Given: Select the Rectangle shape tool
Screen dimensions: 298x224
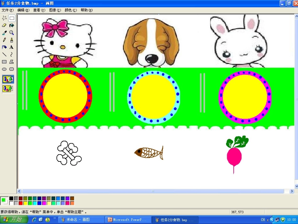Looking at the screenshot, I should coord(4,62).
